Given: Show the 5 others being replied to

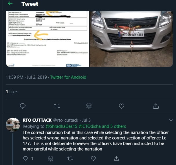Looking at the screenshot, I should pyautogui.click(x=114, y=126).
